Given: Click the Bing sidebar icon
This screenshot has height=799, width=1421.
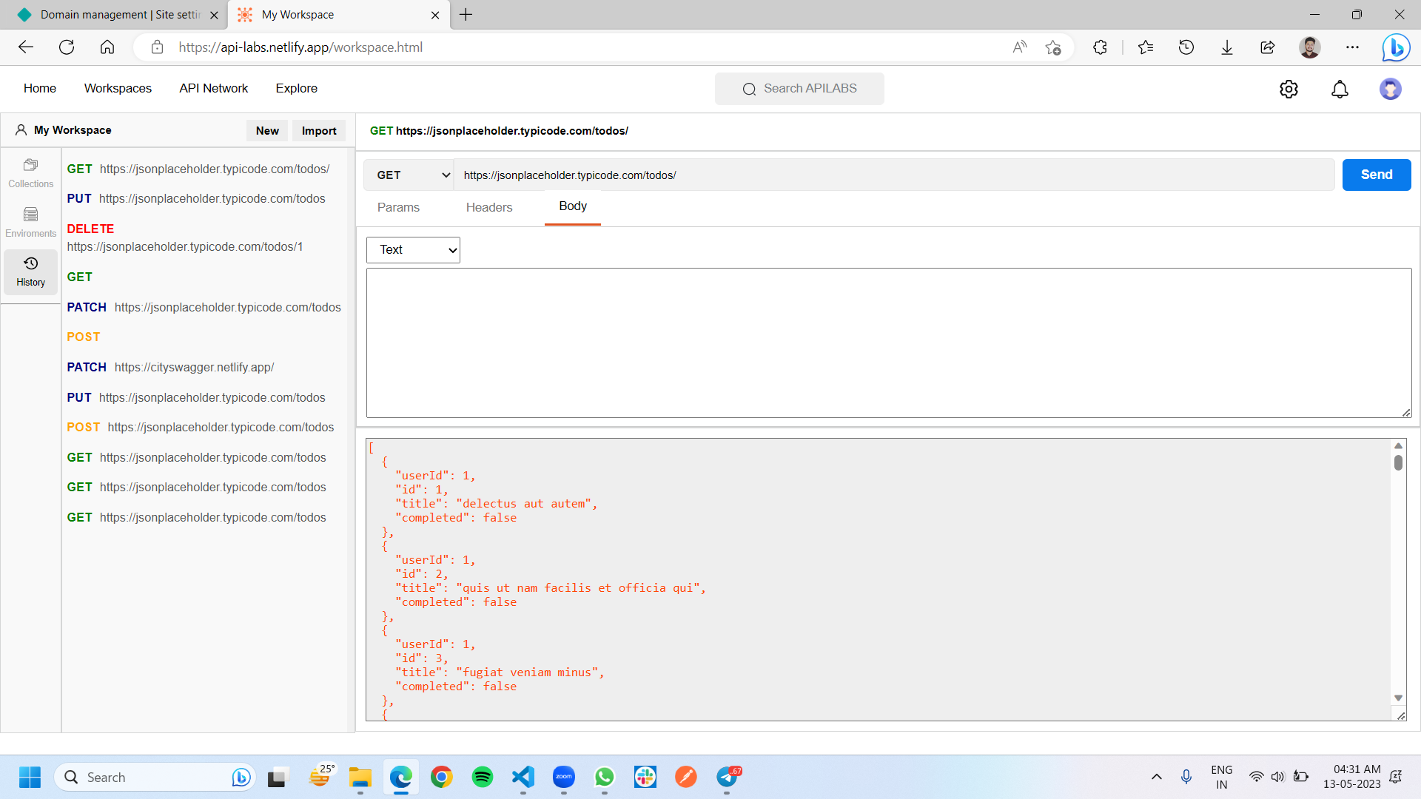Looking at the screenshot, I should tap(1396, 47).
